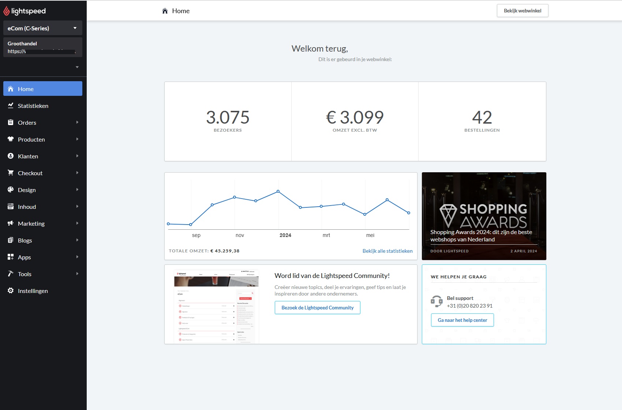This screenshot has height=410, width=622.
Task: Select Home in the sidebar menu
Action: (42, 89)
